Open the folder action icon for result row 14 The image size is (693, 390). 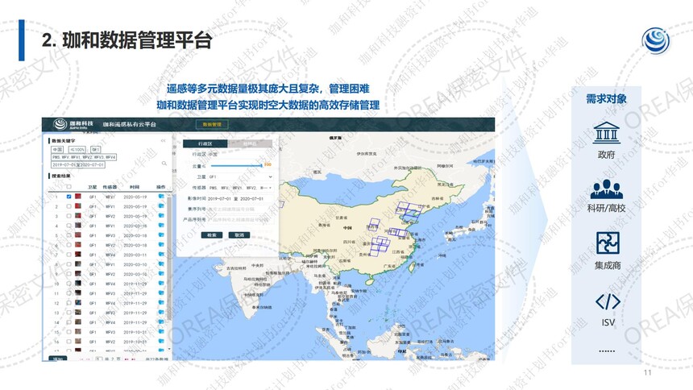point(161,322)
